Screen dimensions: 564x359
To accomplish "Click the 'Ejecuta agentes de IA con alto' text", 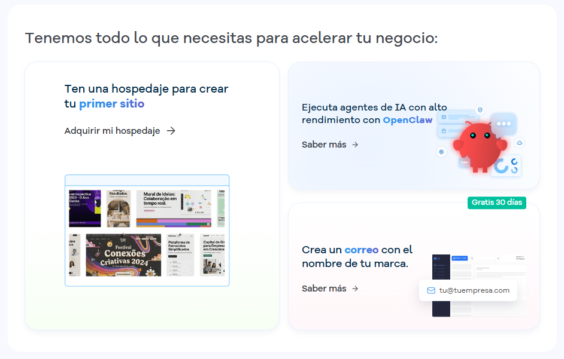I will click(x=374, y=108).
